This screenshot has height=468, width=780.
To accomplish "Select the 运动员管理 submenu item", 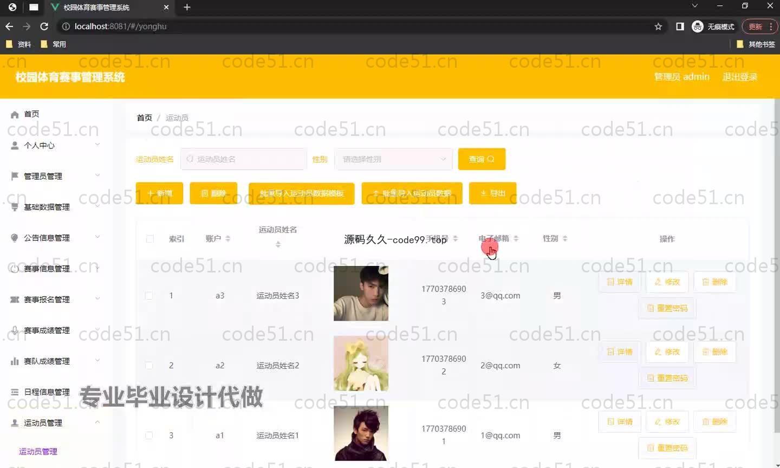I will (38, 452).
